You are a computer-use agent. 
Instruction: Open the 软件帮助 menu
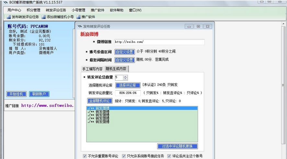117,10
